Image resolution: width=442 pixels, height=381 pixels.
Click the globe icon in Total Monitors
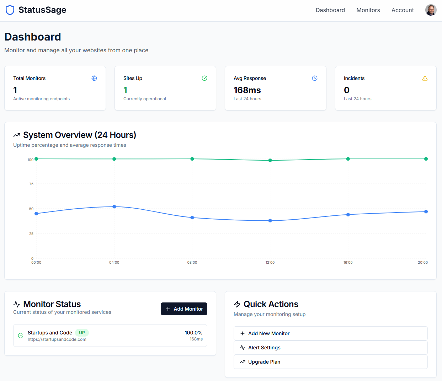(x=94, y=78)
